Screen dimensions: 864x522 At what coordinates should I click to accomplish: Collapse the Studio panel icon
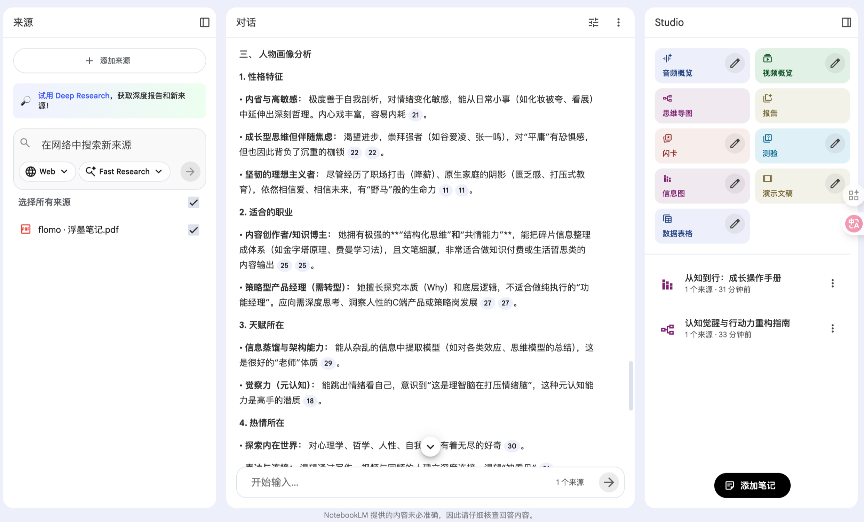(846, 22)
